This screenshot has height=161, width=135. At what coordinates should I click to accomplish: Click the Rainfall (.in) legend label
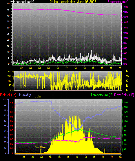click(x=8, y=95)
